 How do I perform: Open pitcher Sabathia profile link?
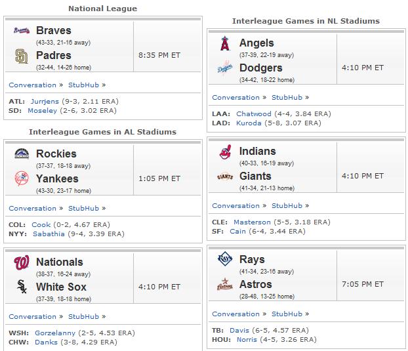(49, 234)
